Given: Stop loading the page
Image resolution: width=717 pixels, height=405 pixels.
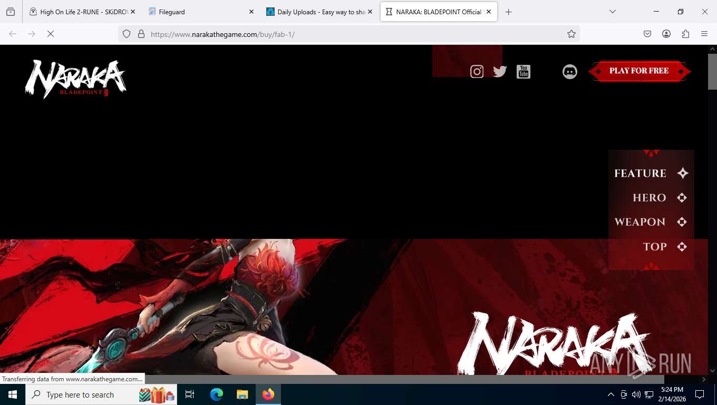Looking at the screenshot, I should (50, 34).
